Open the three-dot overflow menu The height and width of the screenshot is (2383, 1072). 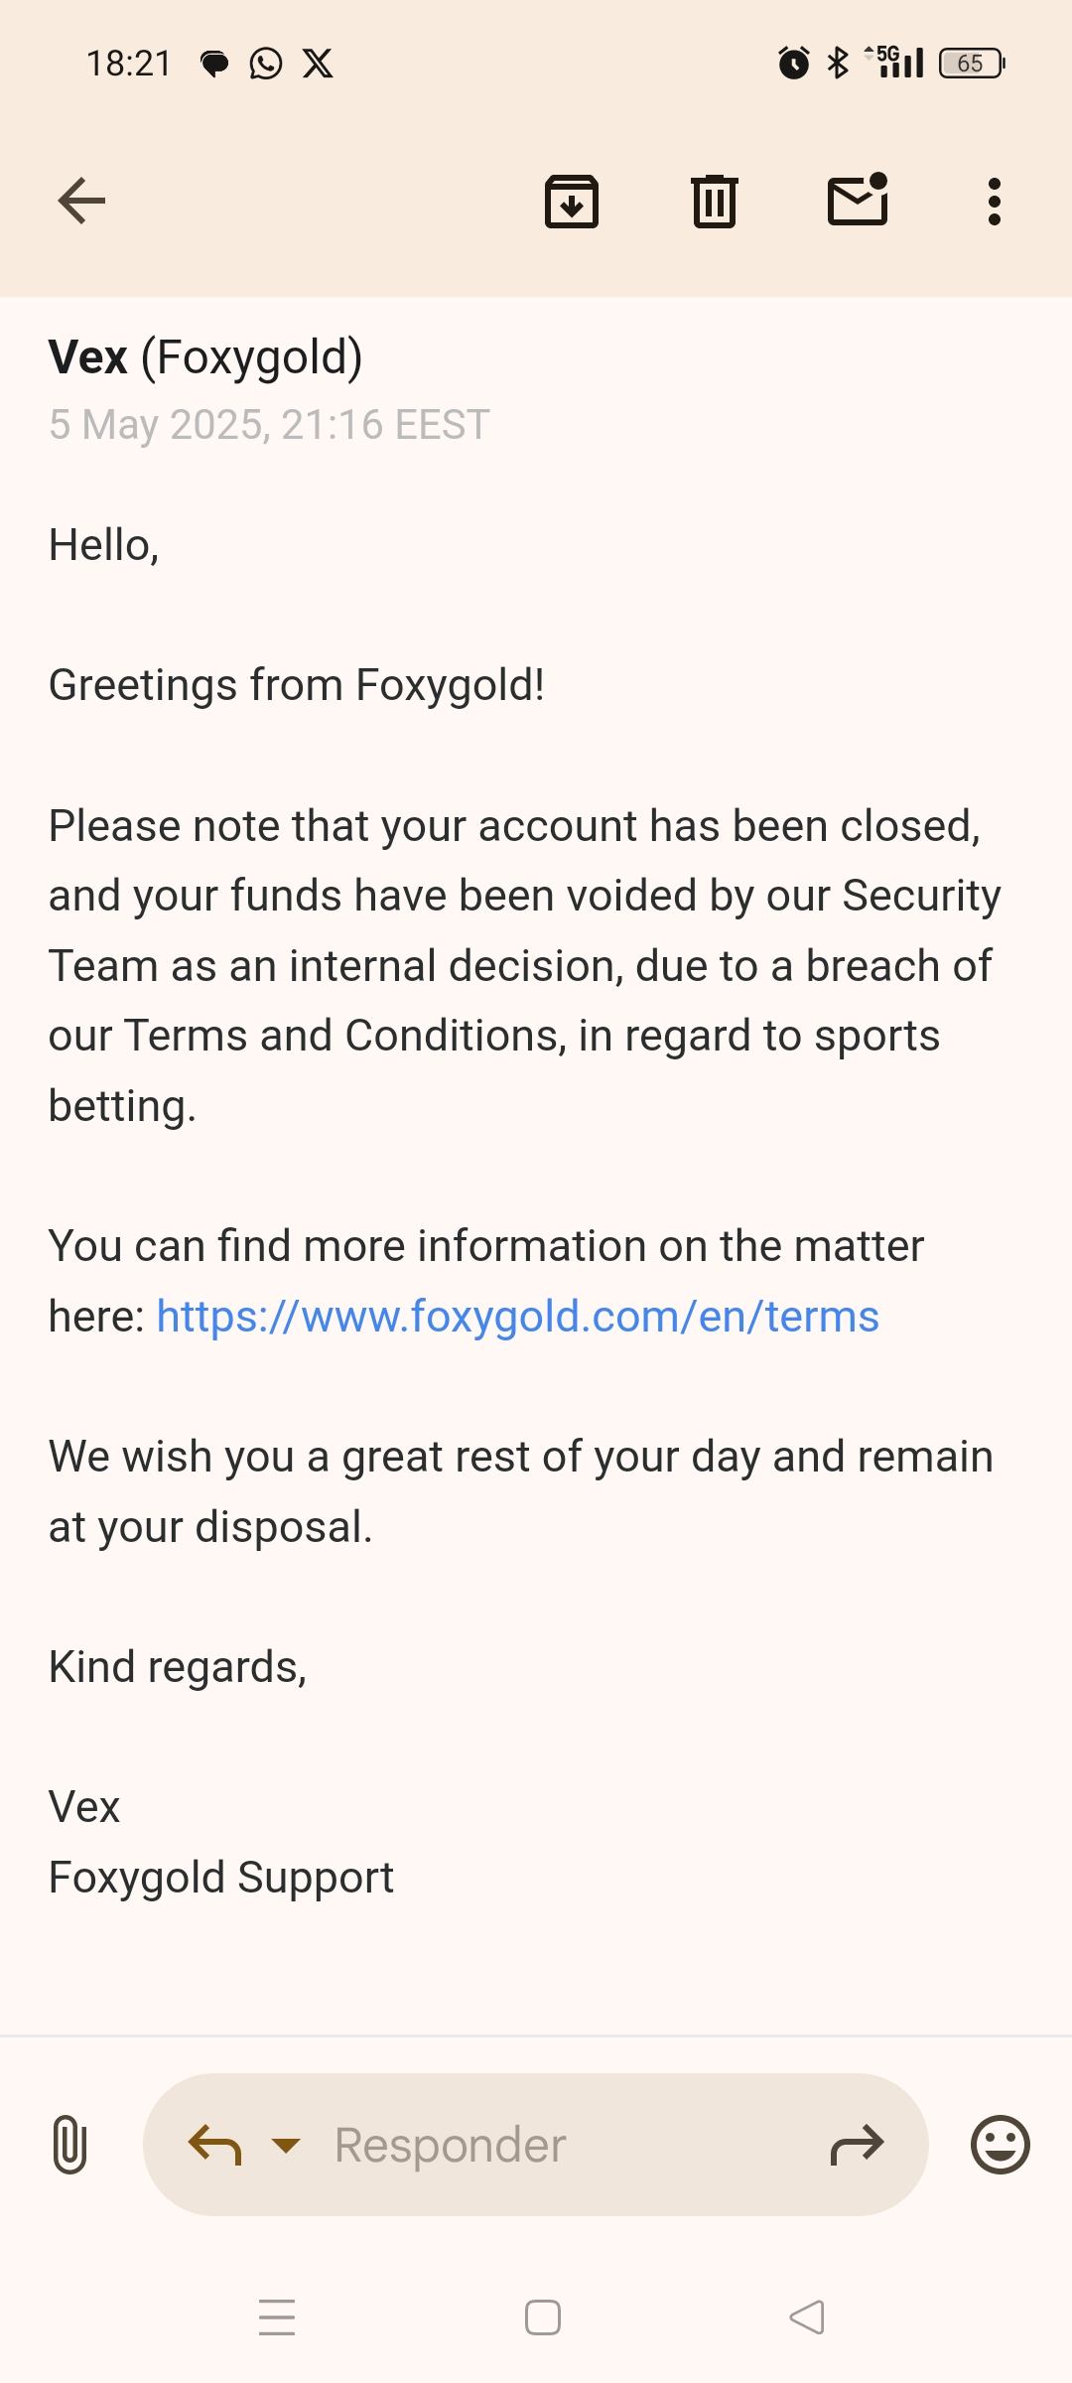[x=994, y=202]
